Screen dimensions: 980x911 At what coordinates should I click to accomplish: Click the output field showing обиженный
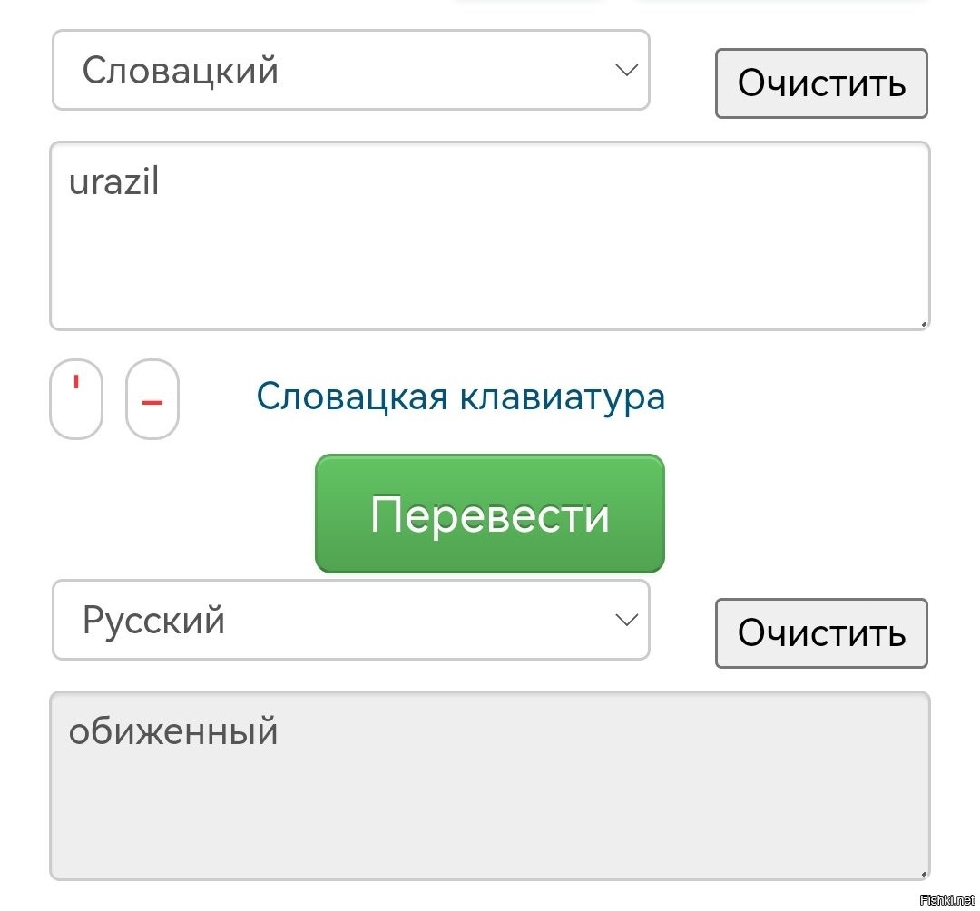coord(490,786)
